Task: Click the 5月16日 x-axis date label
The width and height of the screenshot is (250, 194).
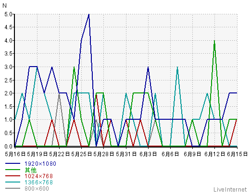Action: [15, 154]
